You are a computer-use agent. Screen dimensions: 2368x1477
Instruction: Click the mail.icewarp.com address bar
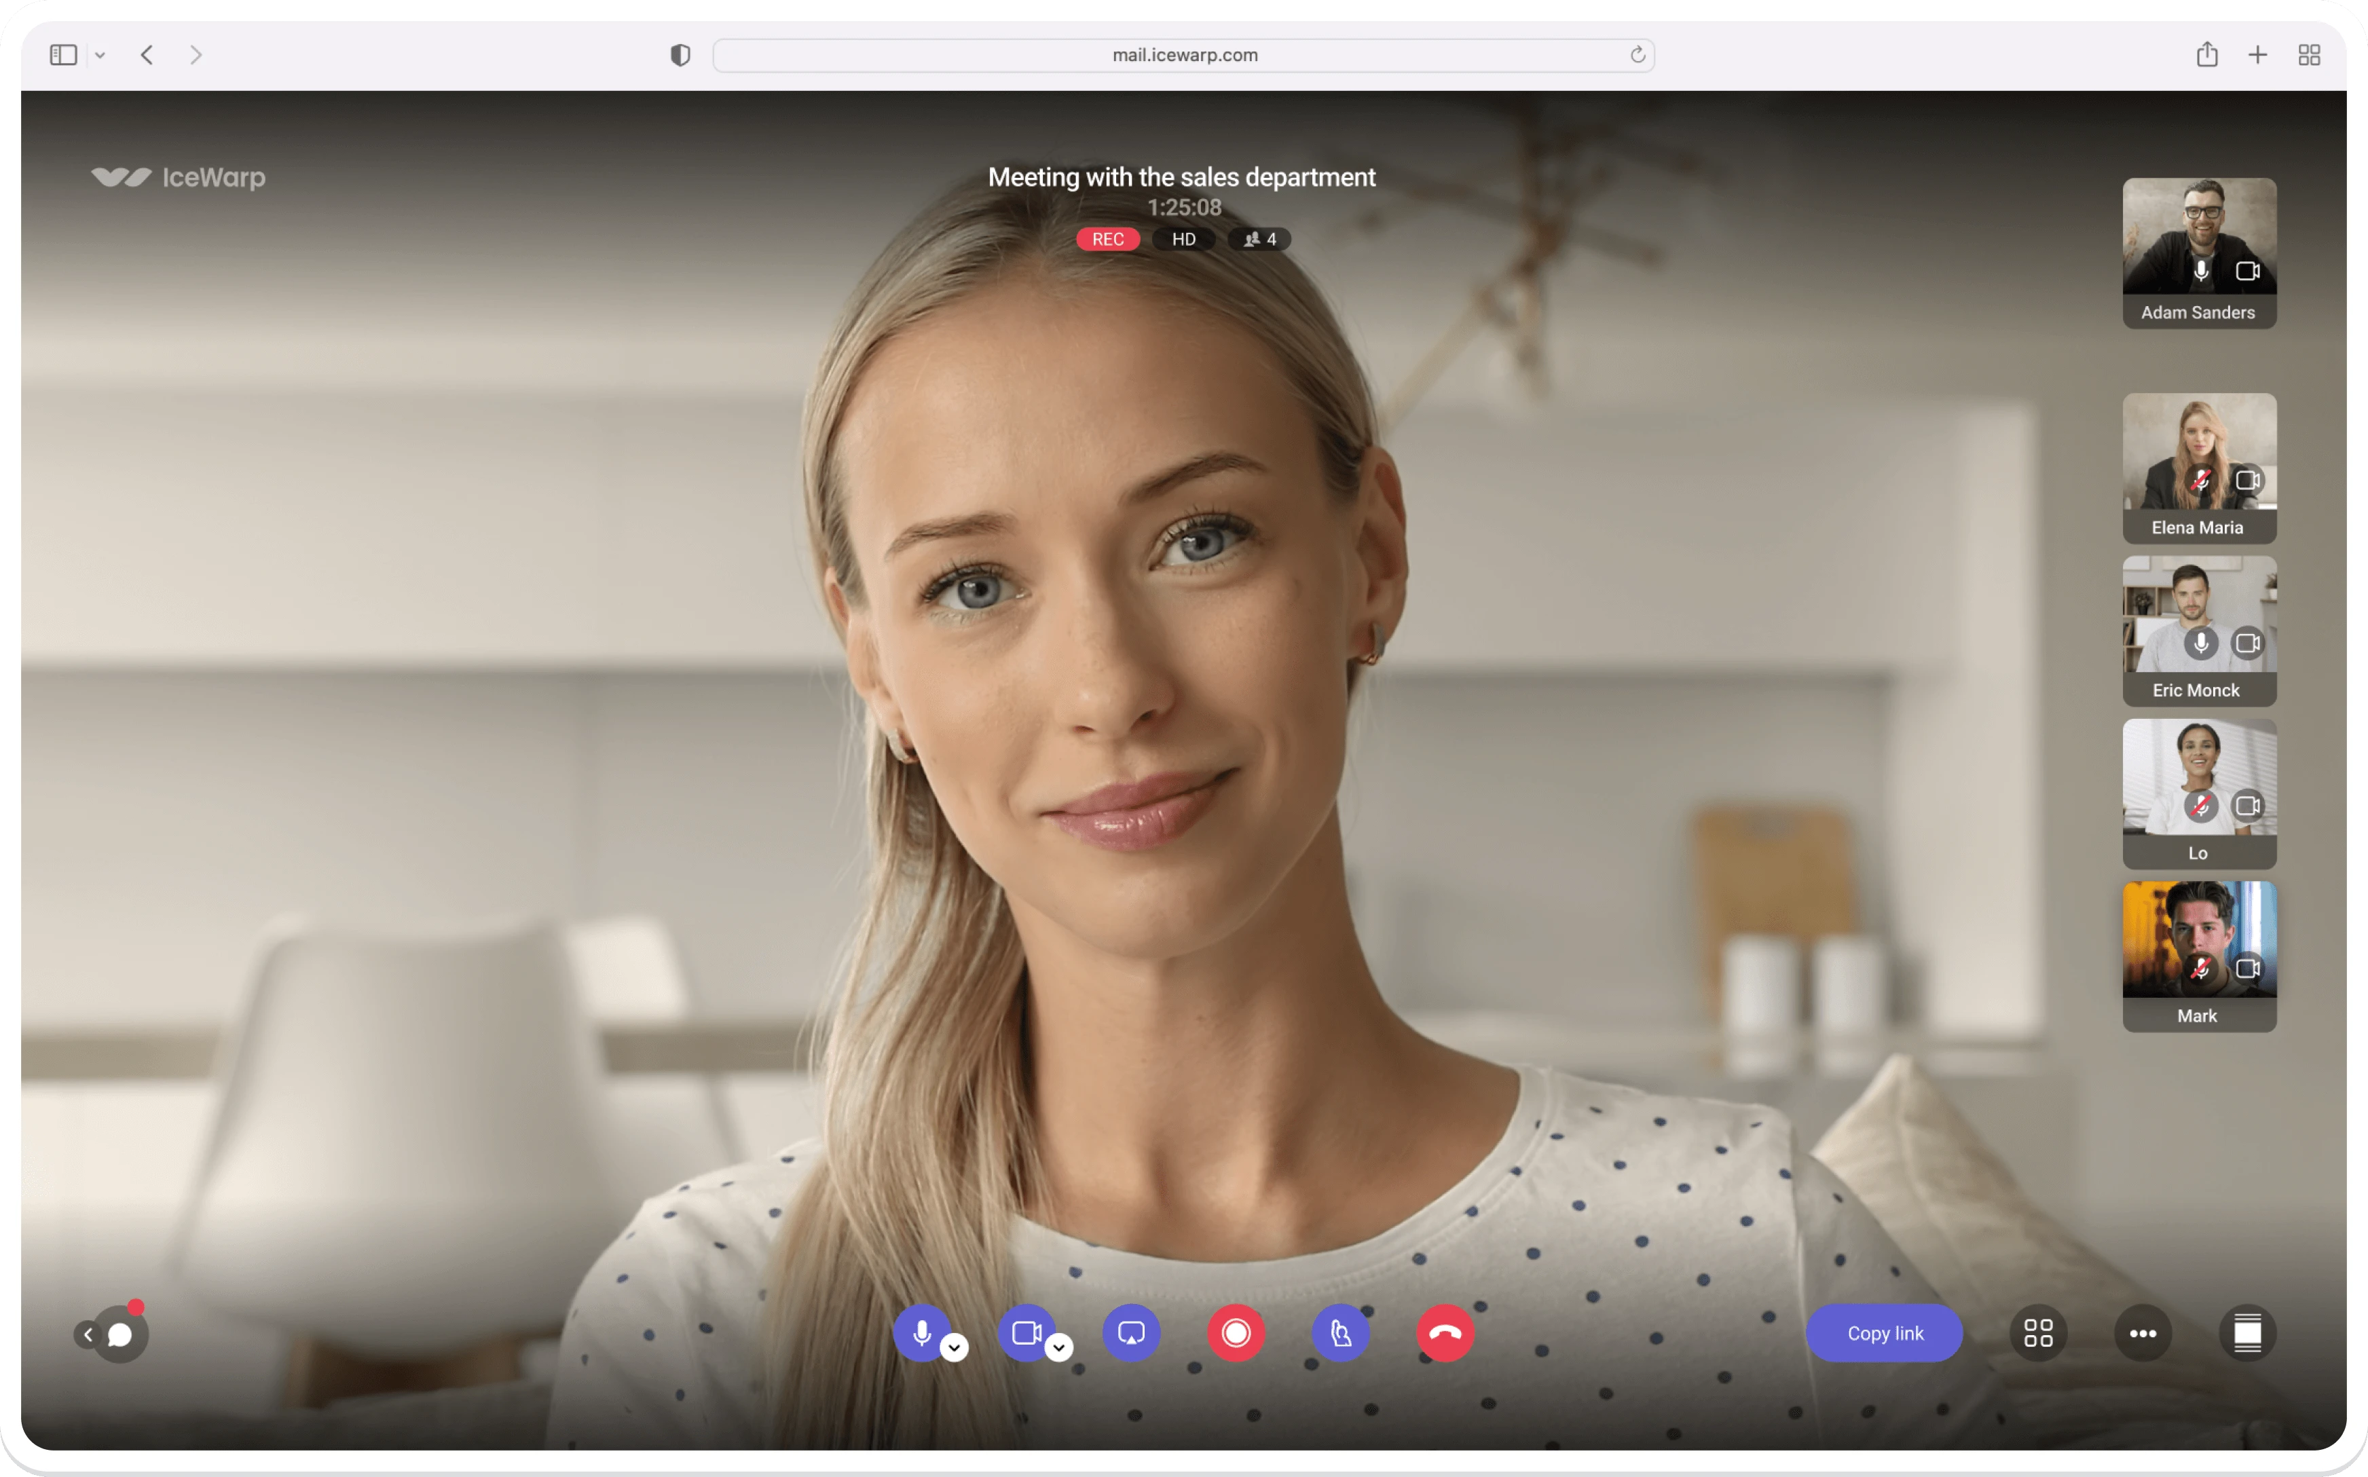click(x=1184, y=56)
